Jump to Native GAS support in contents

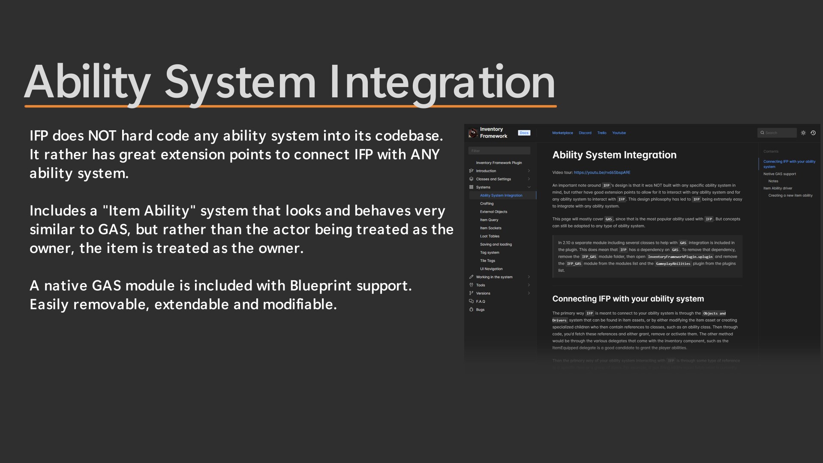pyautogui.click(x=779, y=174)
